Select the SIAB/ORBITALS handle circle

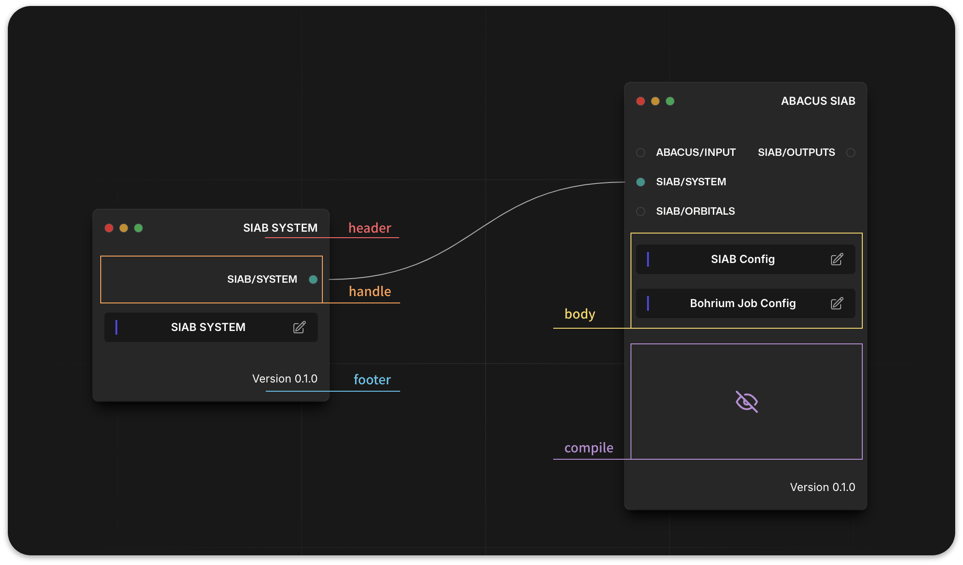640,211
